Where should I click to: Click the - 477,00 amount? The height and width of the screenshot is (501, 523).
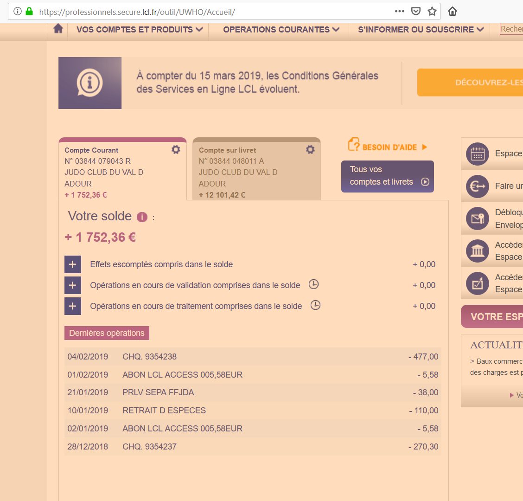click(423, 356)
